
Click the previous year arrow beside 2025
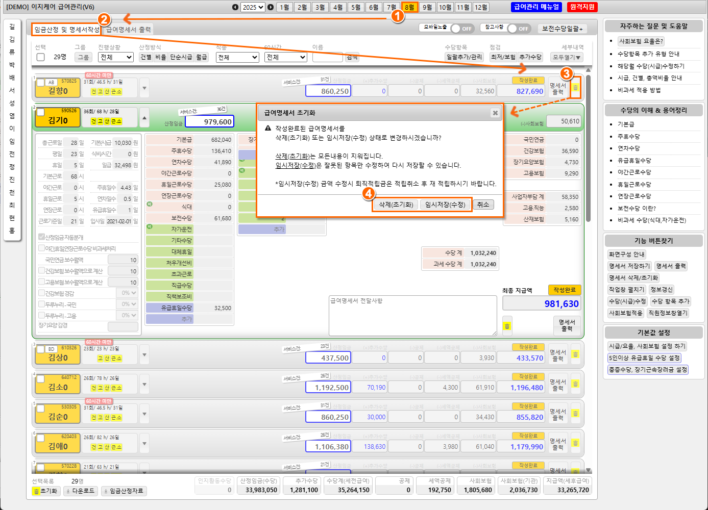tap(235, 7)
